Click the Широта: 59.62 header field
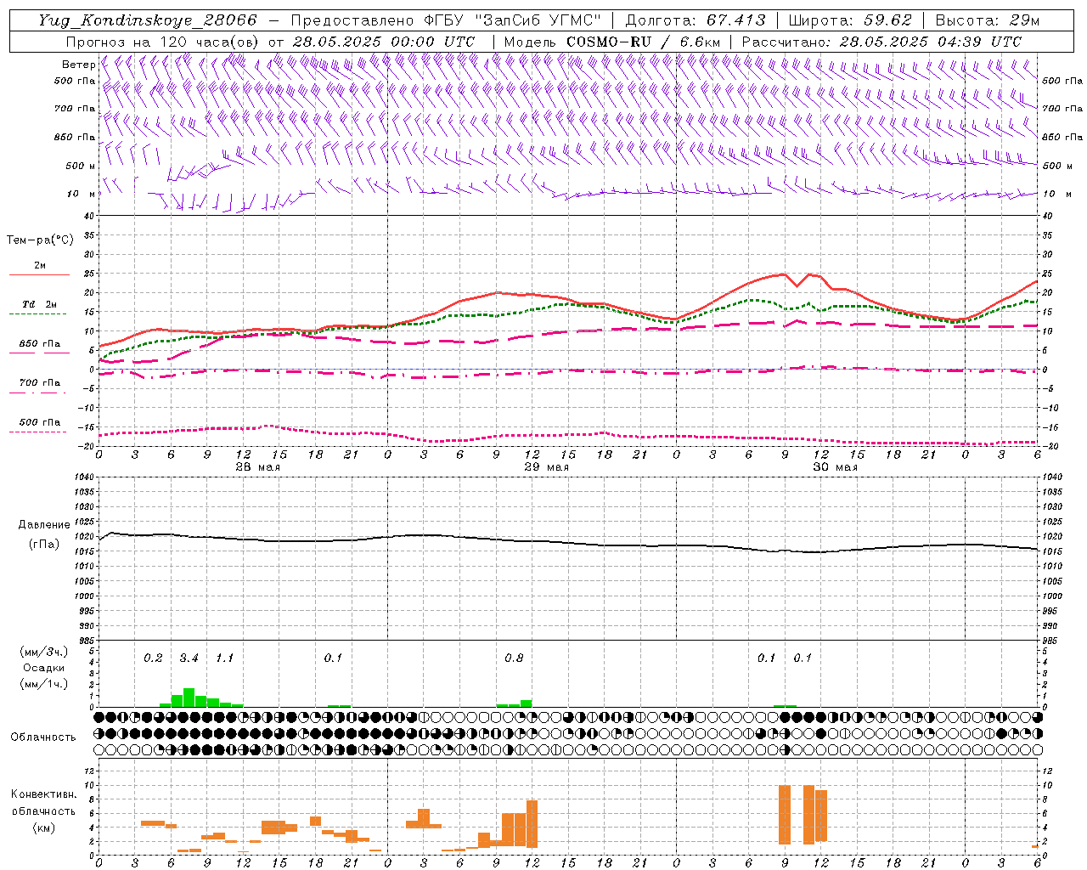 [x=850, y=20]
